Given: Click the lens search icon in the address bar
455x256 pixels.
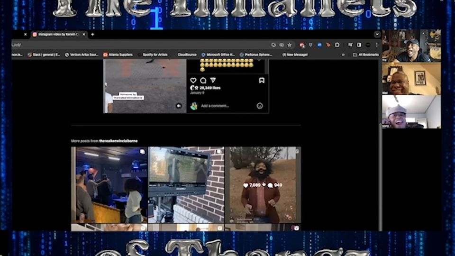Looking at the screenshot, I should [273, 45].
